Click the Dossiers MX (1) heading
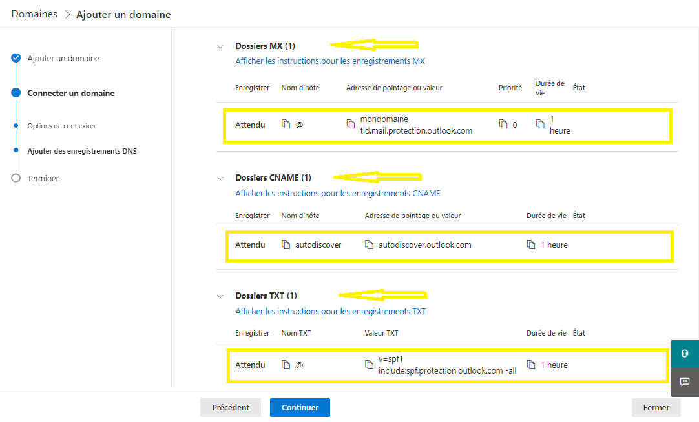 (x=266, y=46)
